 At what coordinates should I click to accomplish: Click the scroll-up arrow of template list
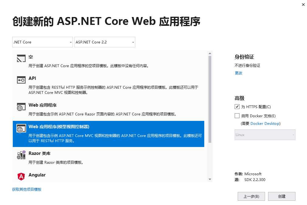[x=210, y=53]
